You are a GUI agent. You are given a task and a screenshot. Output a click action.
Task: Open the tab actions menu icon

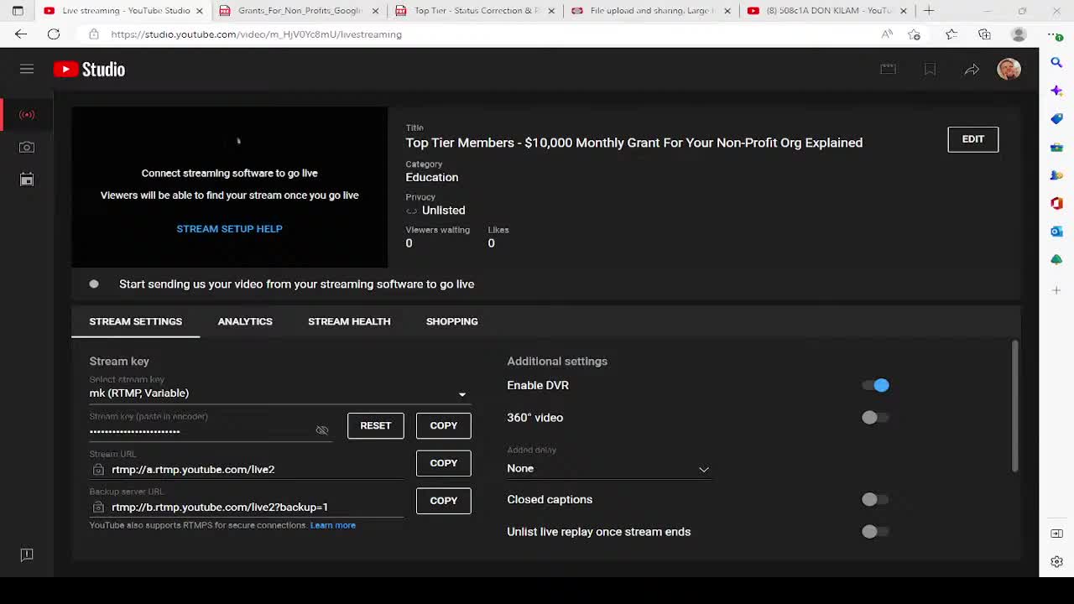point(18,11)
